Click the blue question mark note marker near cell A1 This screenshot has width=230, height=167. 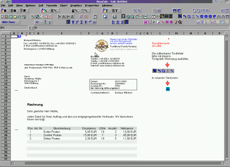pyautogui.click(x=19, y=36)
